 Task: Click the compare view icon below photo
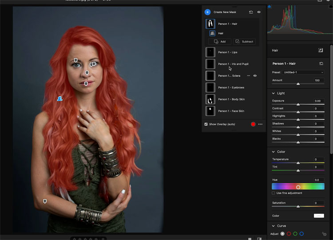pos(259,239)
